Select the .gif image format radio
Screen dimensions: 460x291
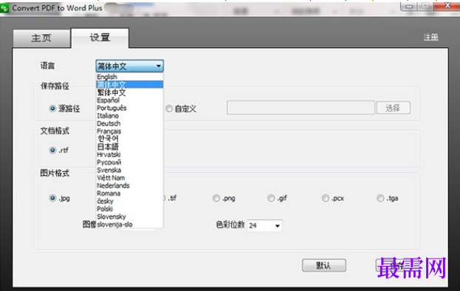click(271, 198)
